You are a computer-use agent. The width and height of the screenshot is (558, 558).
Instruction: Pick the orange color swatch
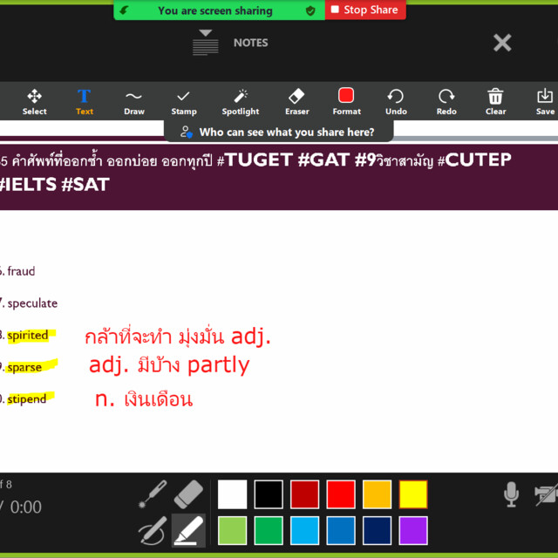pos(378,494)
